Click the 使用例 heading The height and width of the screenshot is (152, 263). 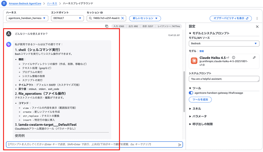coord(20,136)
